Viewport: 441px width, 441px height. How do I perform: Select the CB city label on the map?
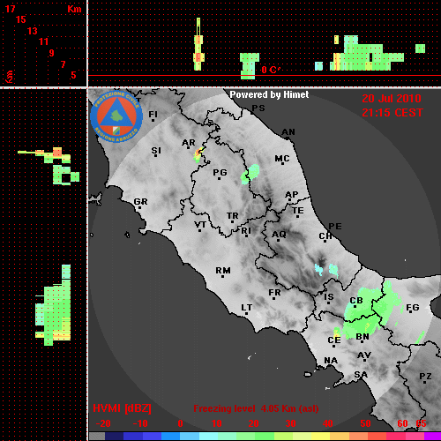pyautogui.click(x=356, y=301)
